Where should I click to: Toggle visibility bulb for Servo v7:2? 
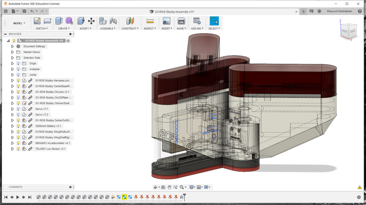pyautogui.click(x=18, y=114)
